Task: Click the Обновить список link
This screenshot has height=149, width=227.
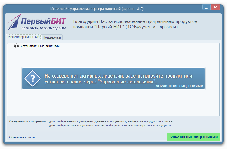Action: pyautogui.click(x=22, y=137)
